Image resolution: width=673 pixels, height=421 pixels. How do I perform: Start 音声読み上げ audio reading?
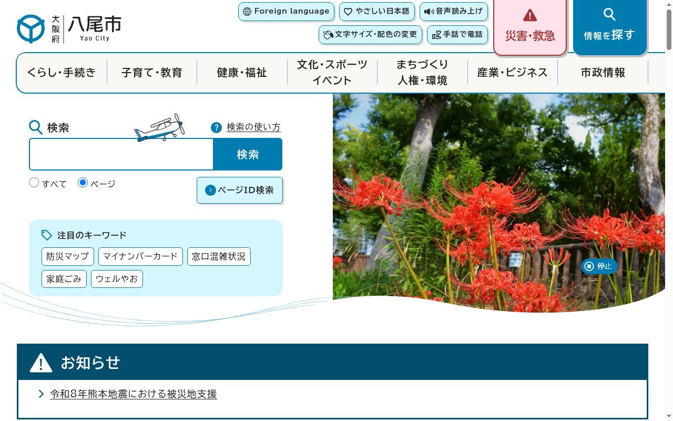coord(454,12)
